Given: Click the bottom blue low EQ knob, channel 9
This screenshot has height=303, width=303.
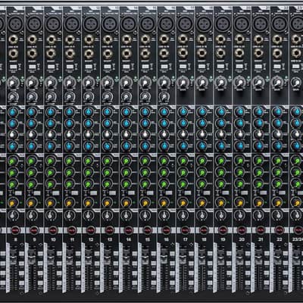Looking at the screenshot, I should [x=31, y=145].
